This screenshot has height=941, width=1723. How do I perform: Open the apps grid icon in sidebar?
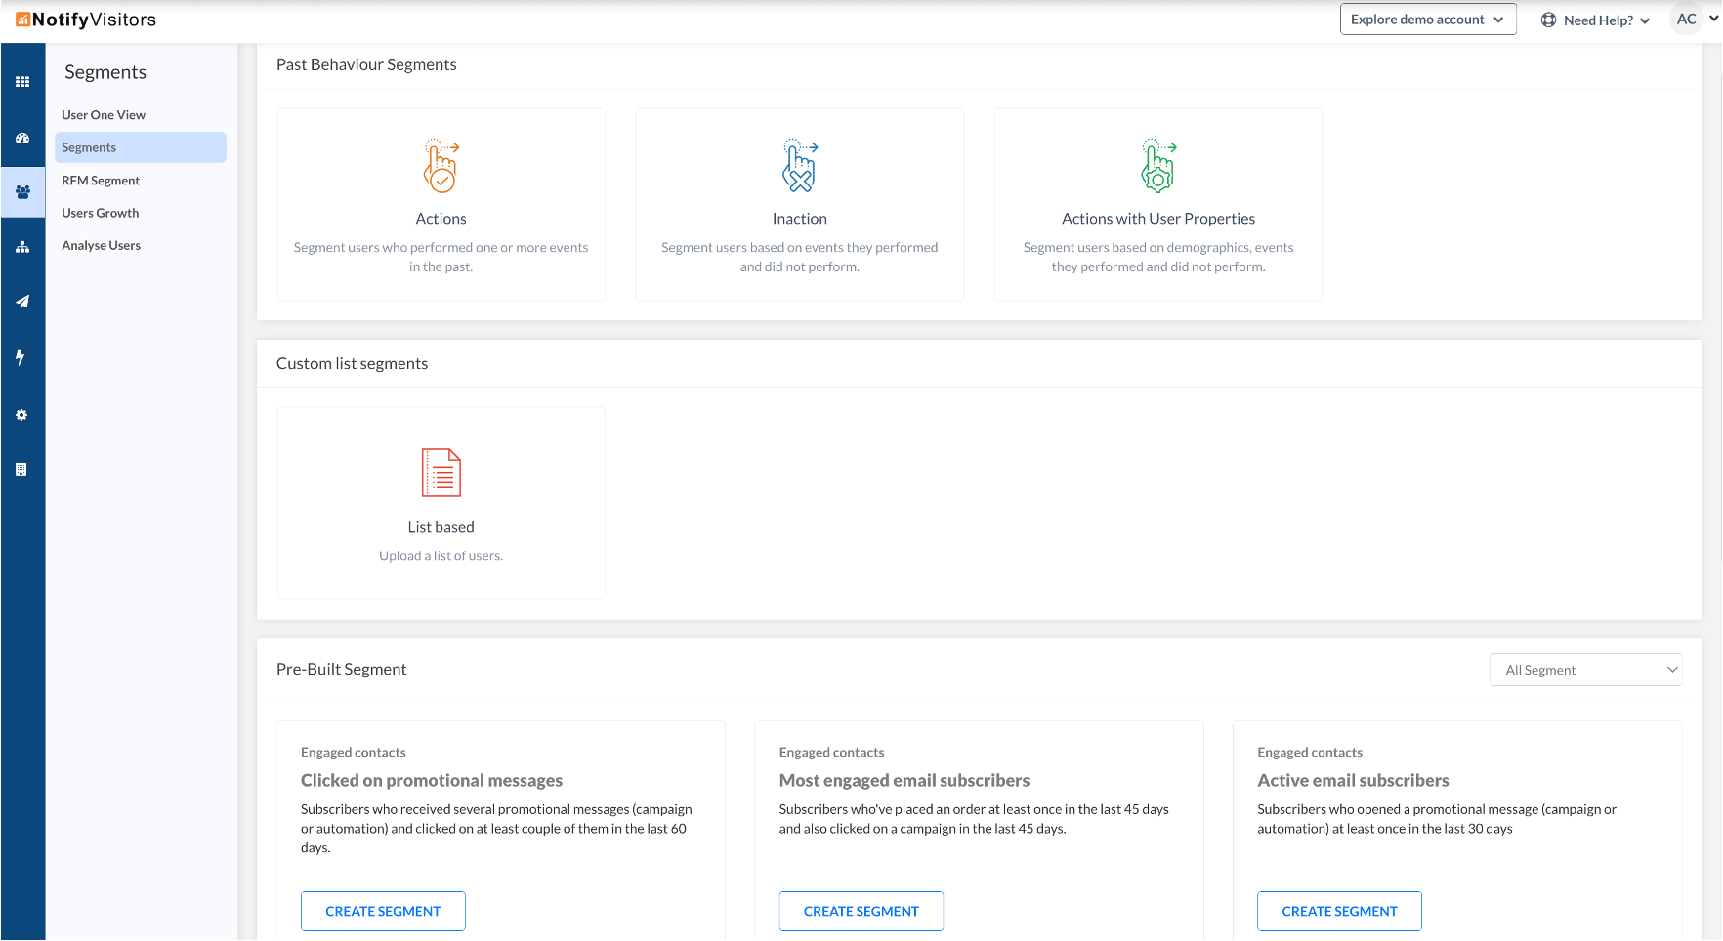pos(22,82)
